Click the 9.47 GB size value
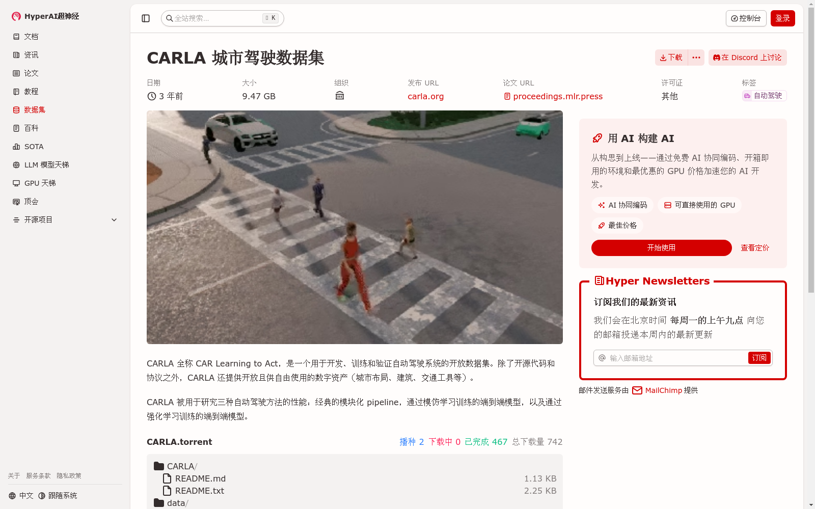 [259, 96]
